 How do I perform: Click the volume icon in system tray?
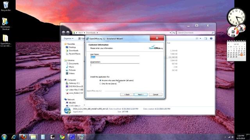tap(233, 137)
